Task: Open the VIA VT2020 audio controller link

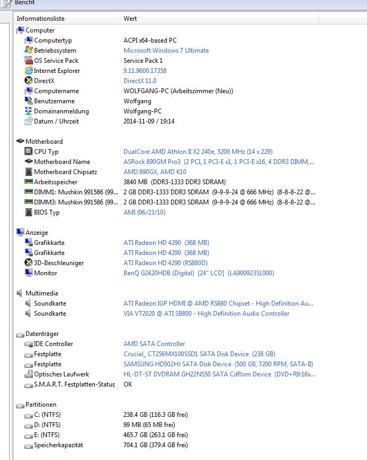Action: (206, 314)
